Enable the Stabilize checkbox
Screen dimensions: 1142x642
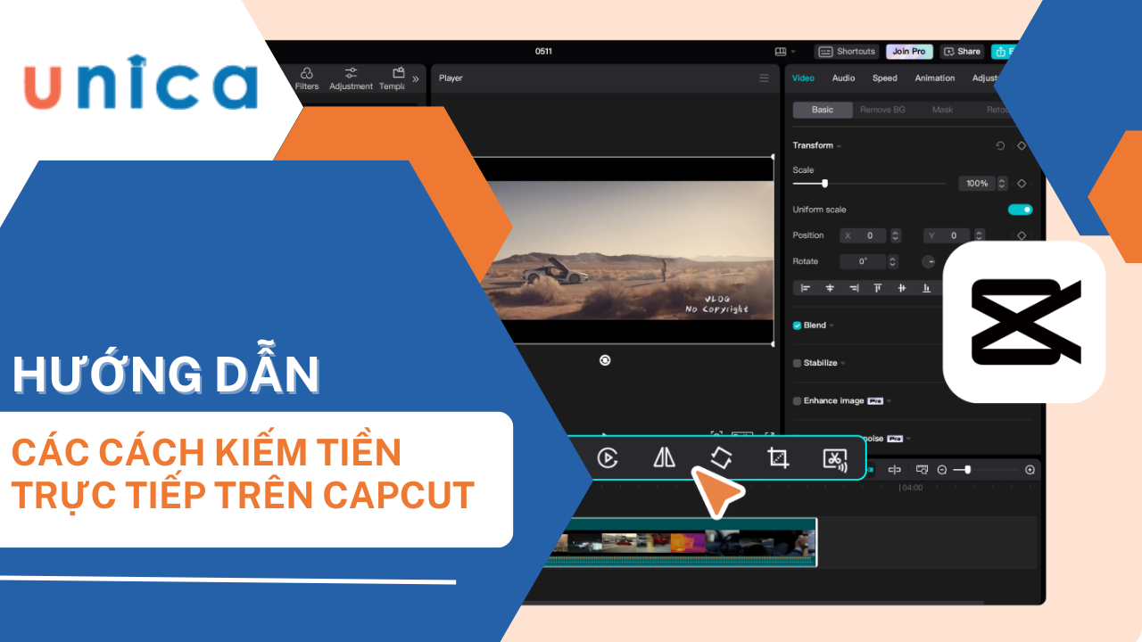797,363
